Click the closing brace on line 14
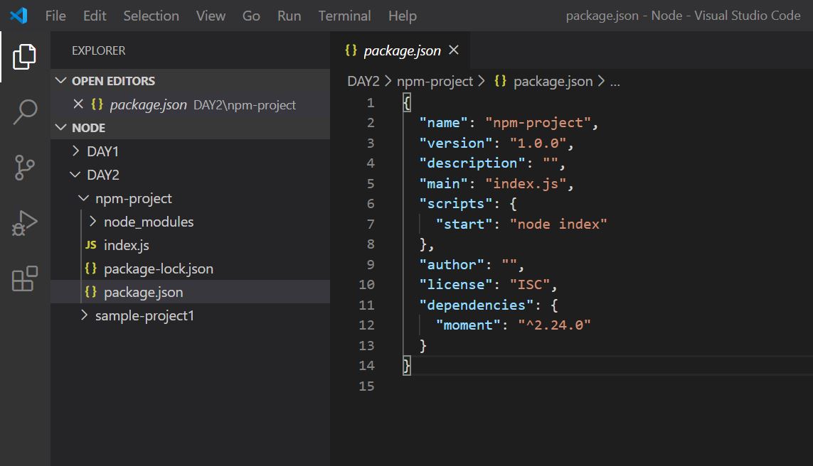This screenshot has height=466, width=813. 407,366
